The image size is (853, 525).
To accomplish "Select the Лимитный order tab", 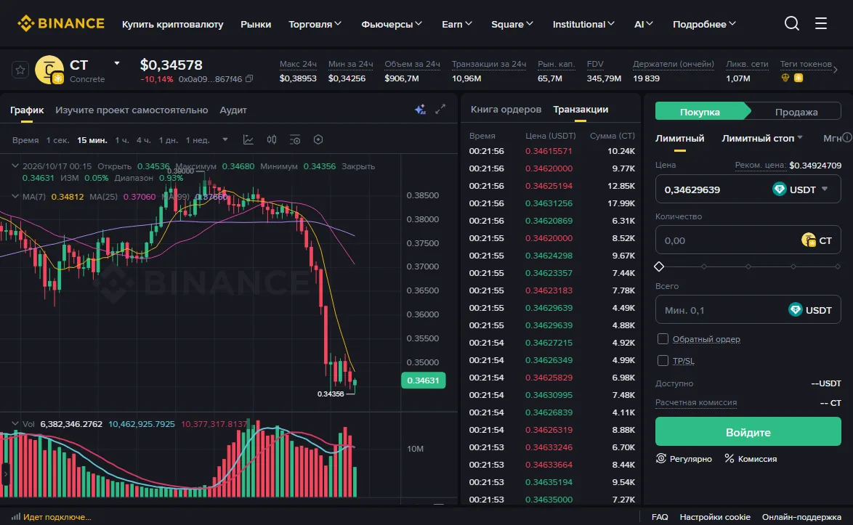I will point(679,138).
